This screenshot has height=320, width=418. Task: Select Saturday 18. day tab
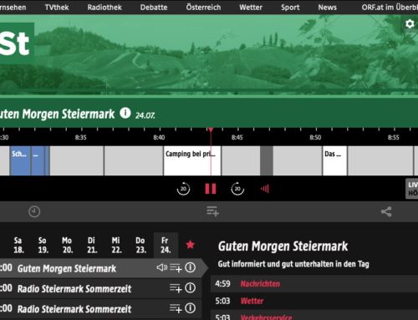coord(18,245)
